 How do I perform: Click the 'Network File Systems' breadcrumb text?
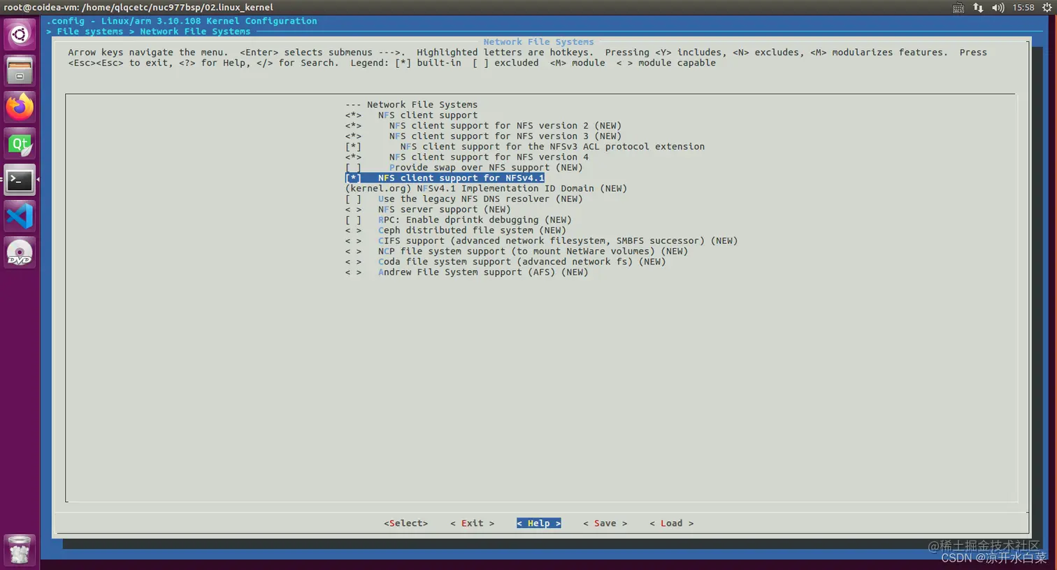coord(195,31)
